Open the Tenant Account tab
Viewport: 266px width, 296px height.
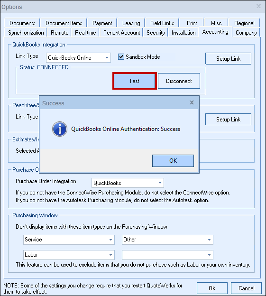tap(122, 33)
